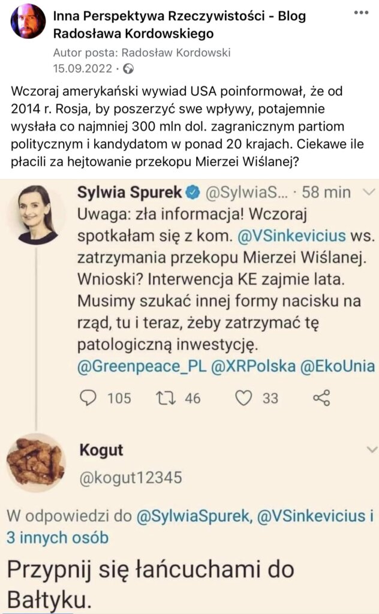Click the @EkoUnia mention
This screenshot has width=379, height=614.
(338, 366)
